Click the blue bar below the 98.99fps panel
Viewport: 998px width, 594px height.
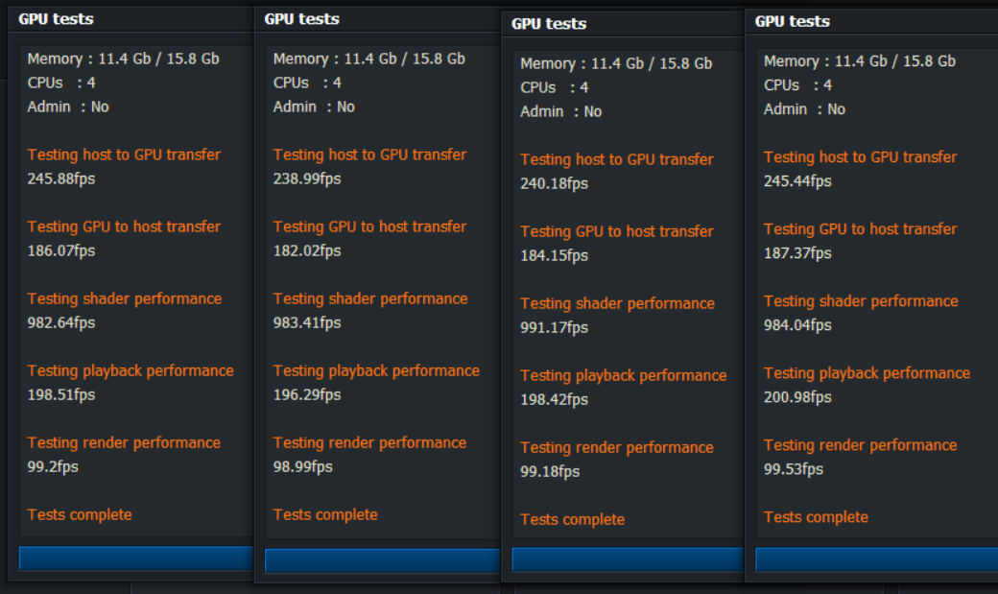click(x=382, y=560)
